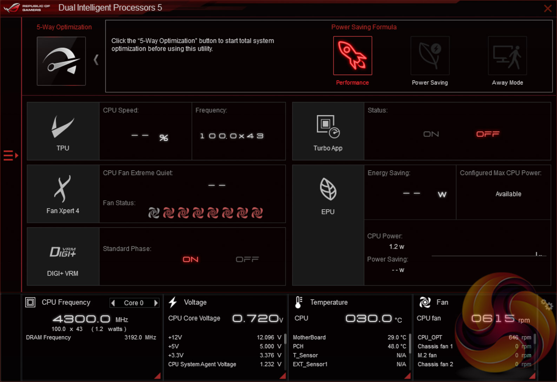Viewport: 557px width, 382px height.
Task: Click the CPU_OPT fan row
Action: point(474,337)
